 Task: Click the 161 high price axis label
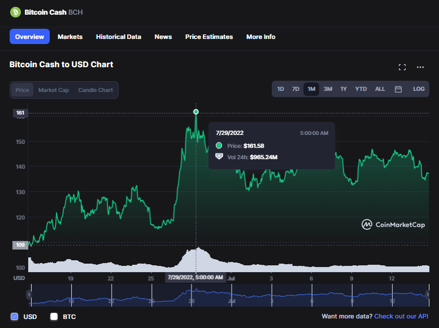(20, 113)
